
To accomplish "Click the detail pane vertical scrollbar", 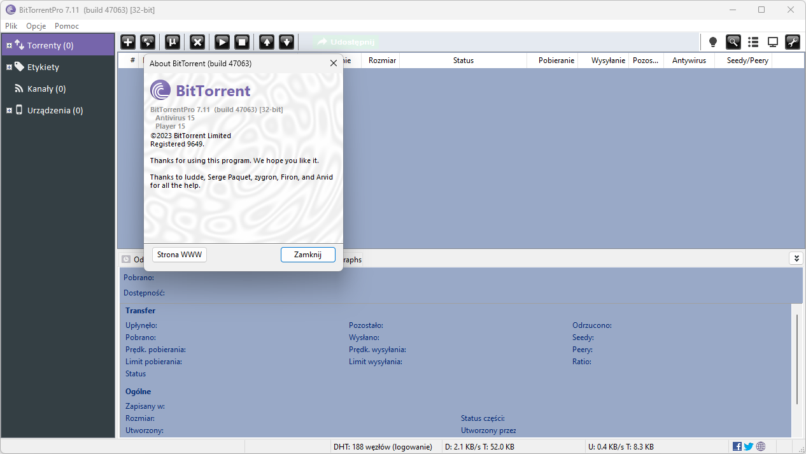I will (797, 358).
